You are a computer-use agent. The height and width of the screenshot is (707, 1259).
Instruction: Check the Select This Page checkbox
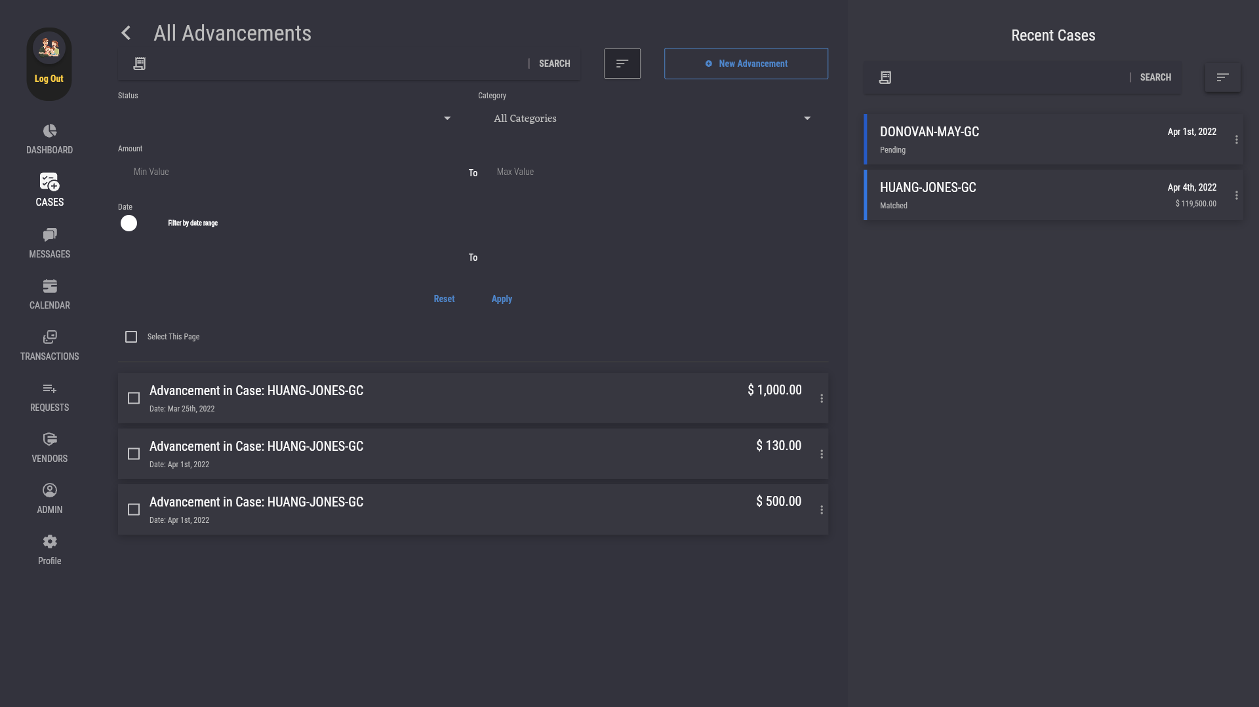131,337
